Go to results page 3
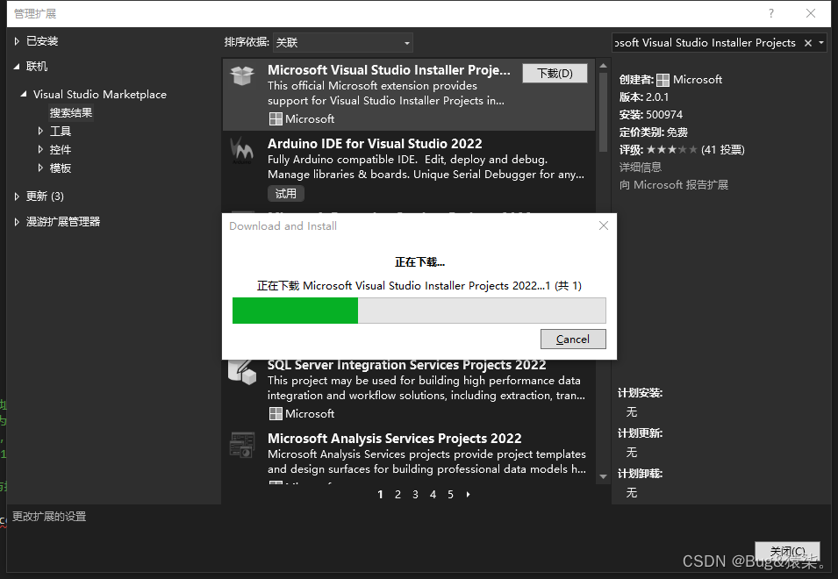 click(415, 495)
